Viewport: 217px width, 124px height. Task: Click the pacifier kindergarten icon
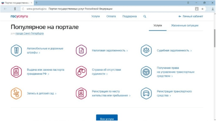coord(16,93)
